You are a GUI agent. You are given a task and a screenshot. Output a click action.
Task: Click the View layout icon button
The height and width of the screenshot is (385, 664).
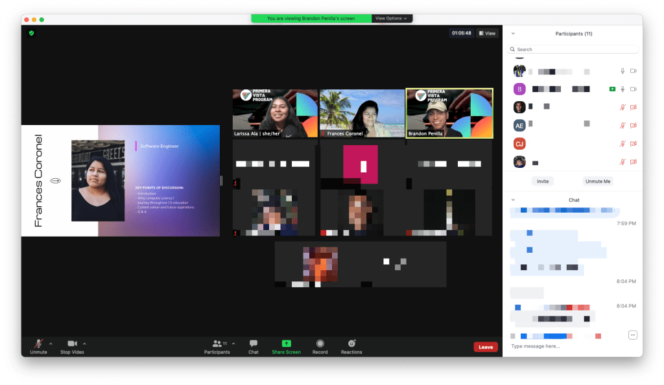click(487, 33)
